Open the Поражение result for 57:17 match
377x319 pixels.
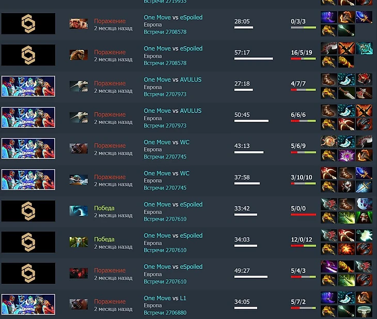(x=109, y=52)
